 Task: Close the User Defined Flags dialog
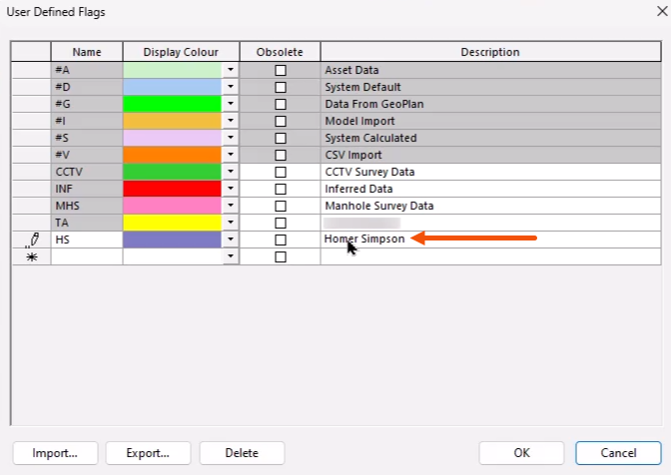coord(662,11)
